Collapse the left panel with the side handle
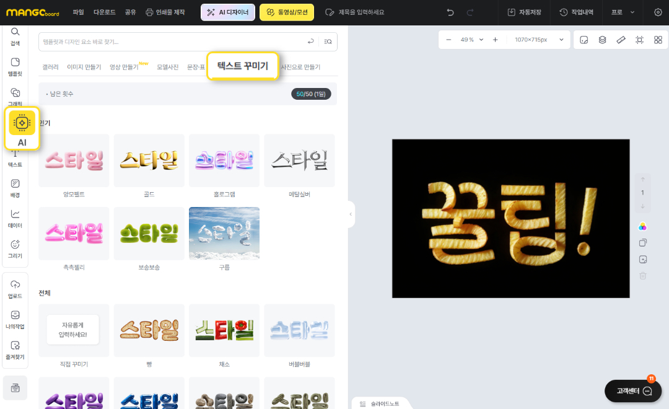Screen dimensions: 669x409 point(351,214)
